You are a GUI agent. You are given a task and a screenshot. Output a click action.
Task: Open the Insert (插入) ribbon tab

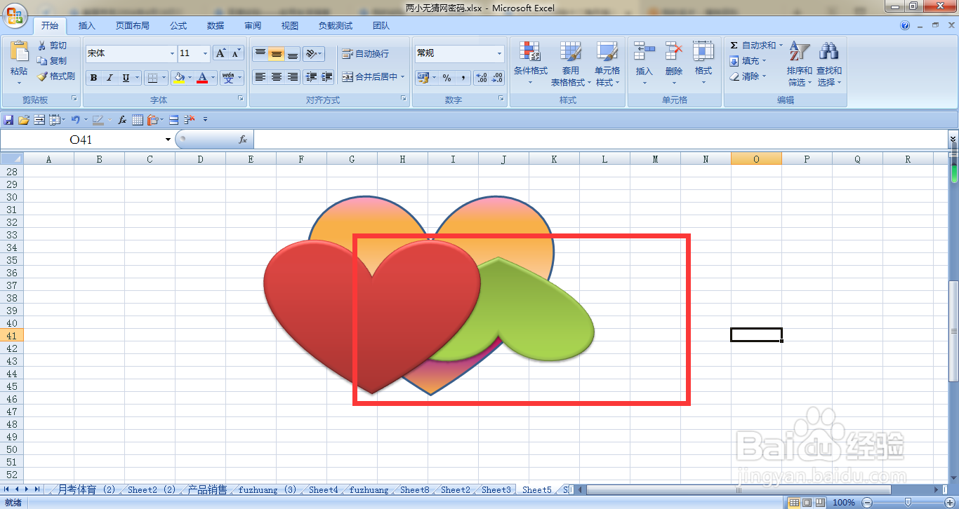click(x=87, y=26)
